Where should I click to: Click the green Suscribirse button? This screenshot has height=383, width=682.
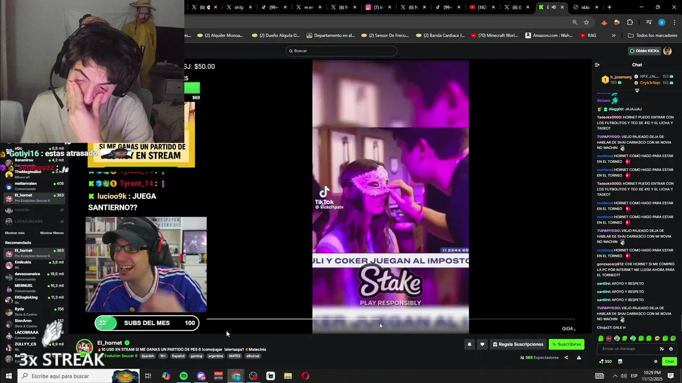point(566,344)
